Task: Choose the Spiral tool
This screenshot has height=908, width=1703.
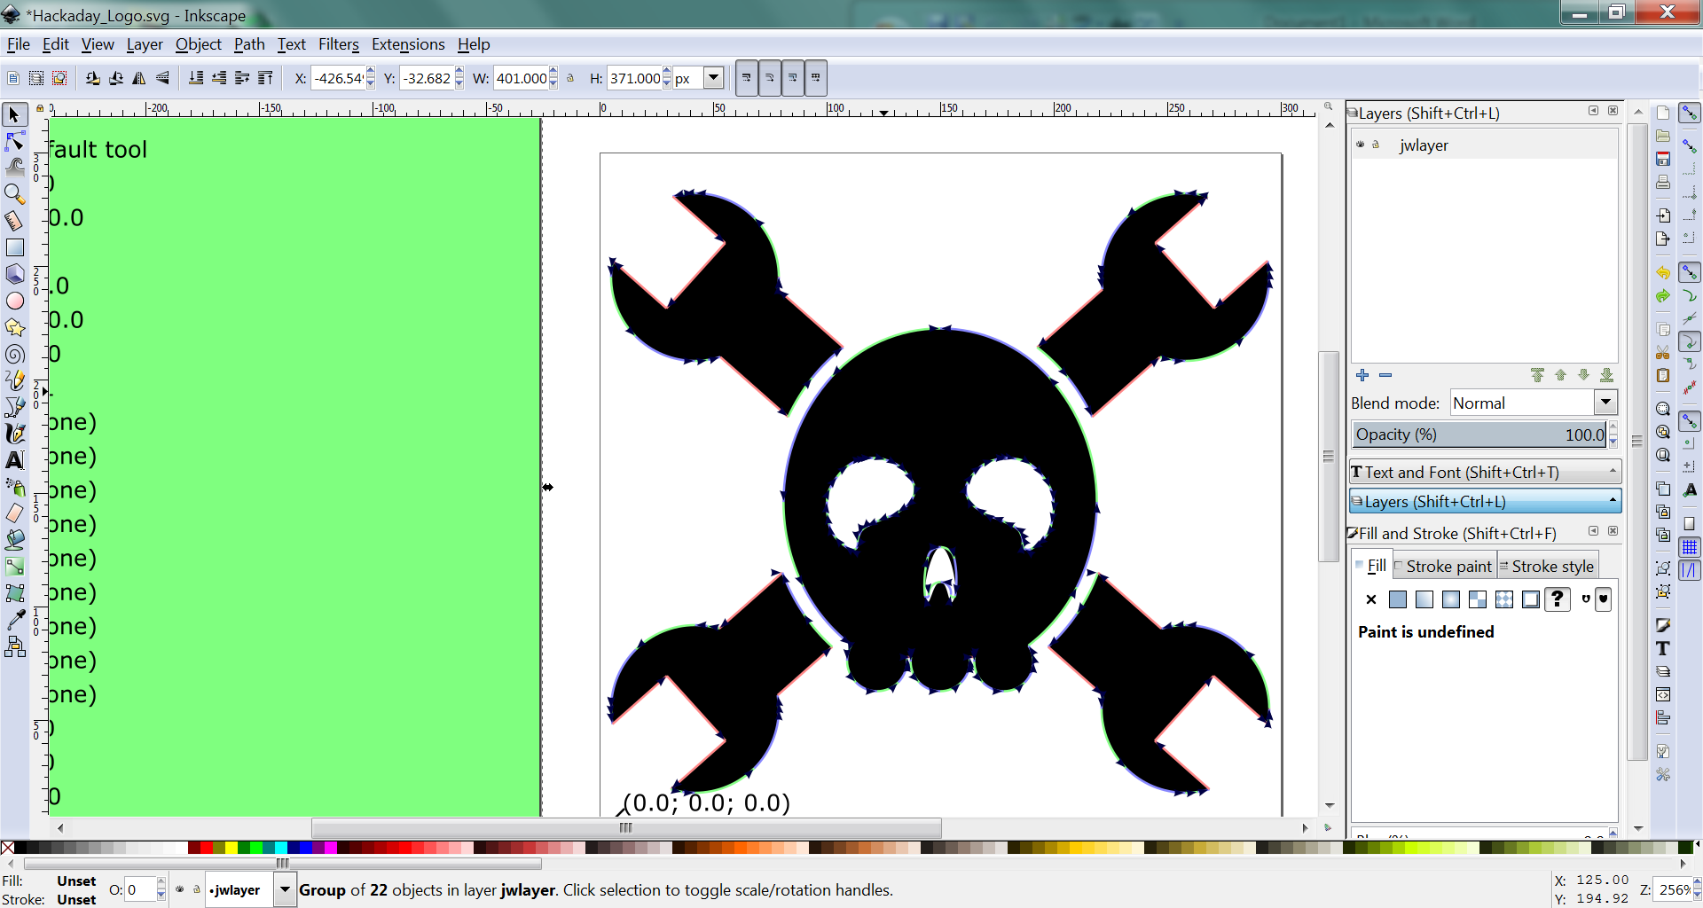Action: click(15, 355)
